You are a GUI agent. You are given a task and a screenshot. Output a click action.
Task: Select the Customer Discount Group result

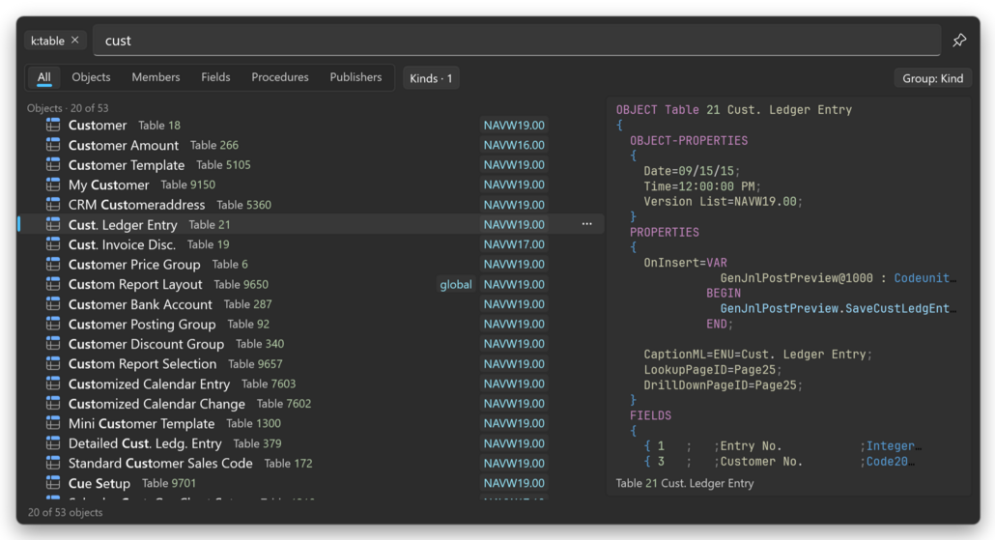[311, 344]
